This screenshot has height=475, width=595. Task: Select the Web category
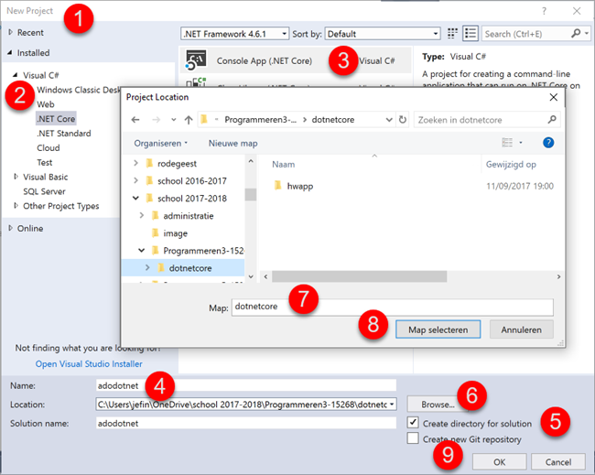pos(46,104)
